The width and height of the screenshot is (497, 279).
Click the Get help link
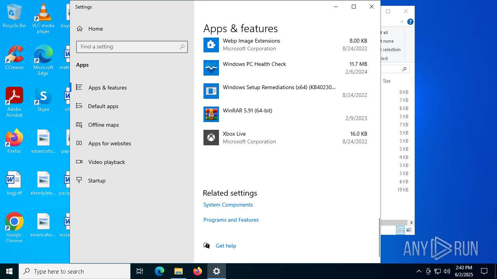[226, 246]
